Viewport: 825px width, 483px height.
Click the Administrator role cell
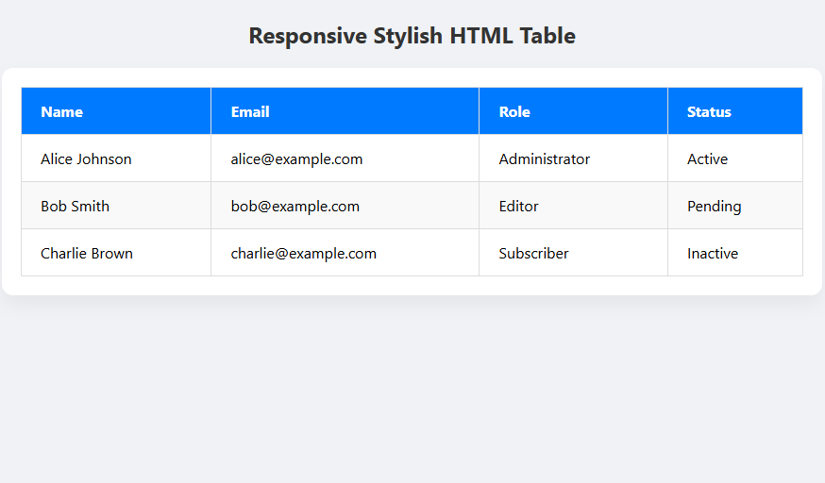(x=544, y=158)
